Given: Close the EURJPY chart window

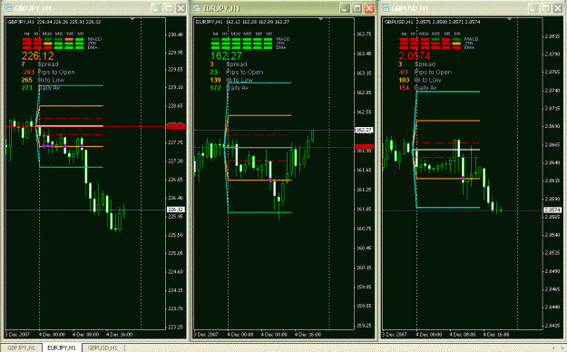Looking at the screenshot, I should [369, 8].
